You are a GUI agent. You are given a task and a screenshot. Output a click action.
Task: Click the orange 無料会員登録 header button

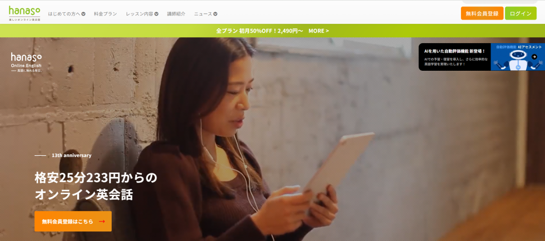(482, 13)
